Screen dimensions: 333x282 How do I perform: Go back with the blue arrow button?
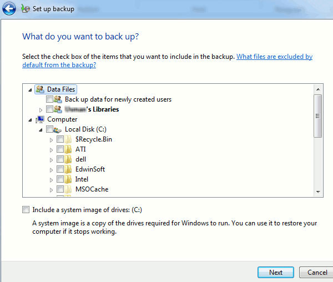pyautogui.click(x=9, y=9)
